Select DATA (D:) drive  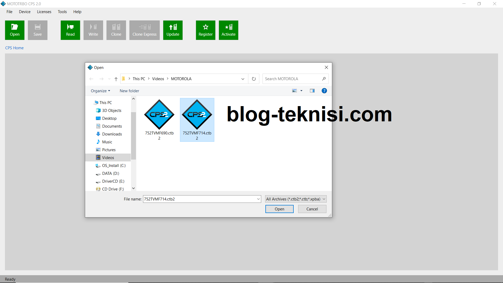[x=111, y=173]
